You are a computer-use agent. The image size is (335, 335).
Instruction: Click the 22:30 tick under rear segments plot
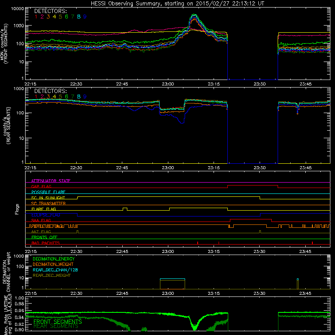[x=76, y=168]
